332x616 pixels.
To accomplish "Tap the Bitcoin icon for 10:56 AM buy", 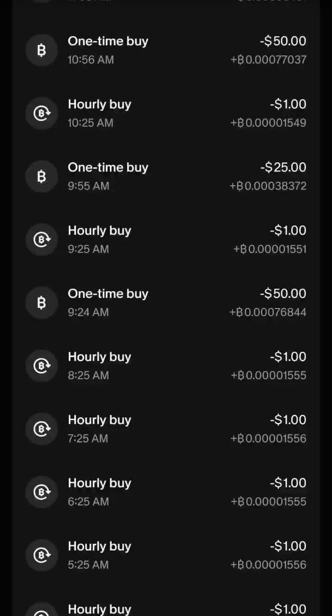I will point(42,50).
